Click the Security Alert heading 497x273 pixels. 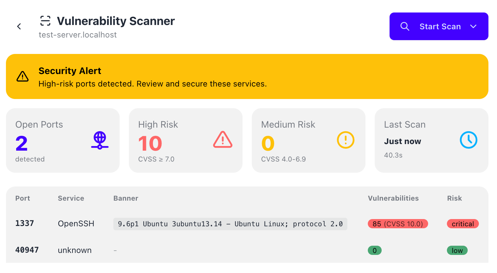(70, 71)
